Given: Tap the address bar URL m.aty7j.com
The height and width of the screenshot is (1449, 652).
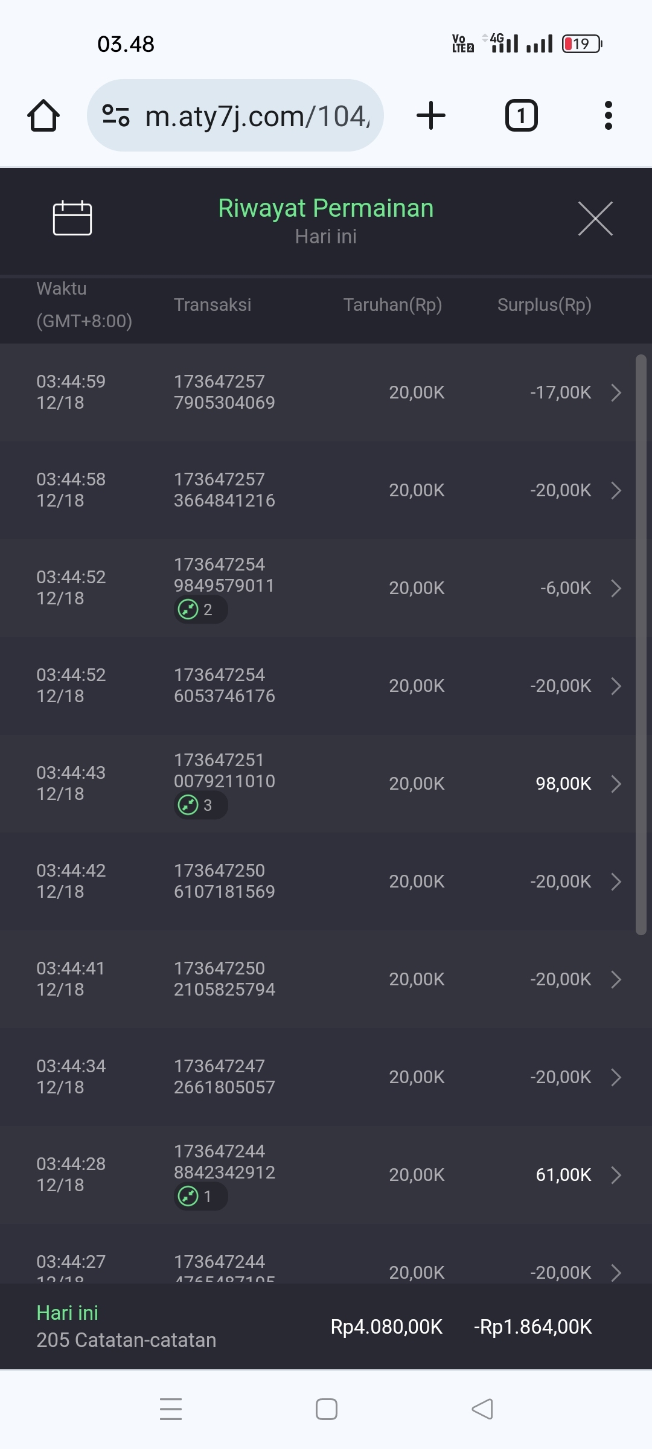Looking at the screenshot, I should 257,116.
